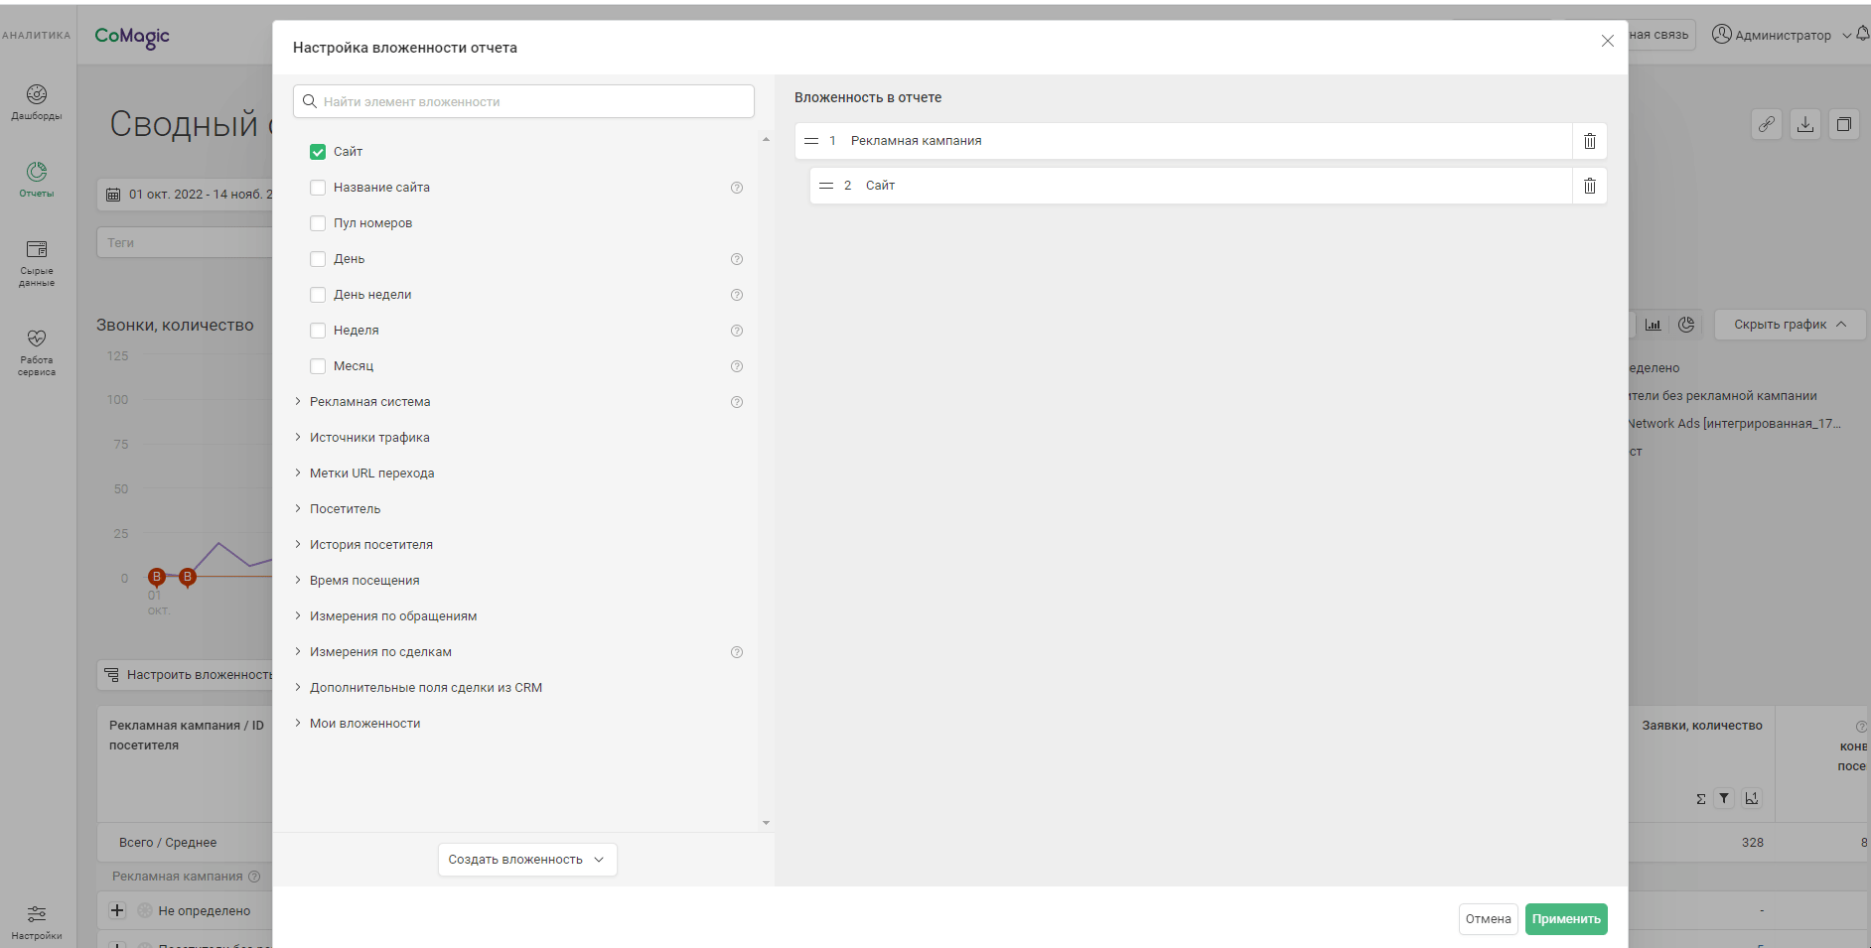Open the Создать вложенность dropdown

(526, 860)
